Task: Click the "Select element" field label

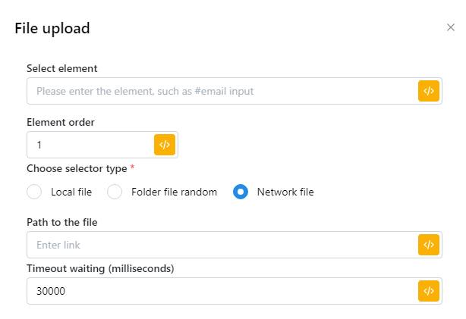Action: coord(62,69)
